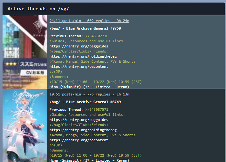This screenshot has width=226, height=162.
Task: Click rentry.org/holdingthebag URL in thread #8749
Action: pos(83,130)
